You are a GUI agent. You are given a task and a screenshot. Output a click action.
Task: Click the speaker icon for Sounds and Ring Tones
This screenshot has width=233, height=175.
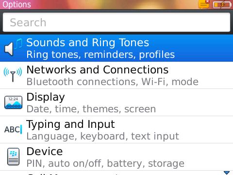pyautogui.click(x=13, y=48)
